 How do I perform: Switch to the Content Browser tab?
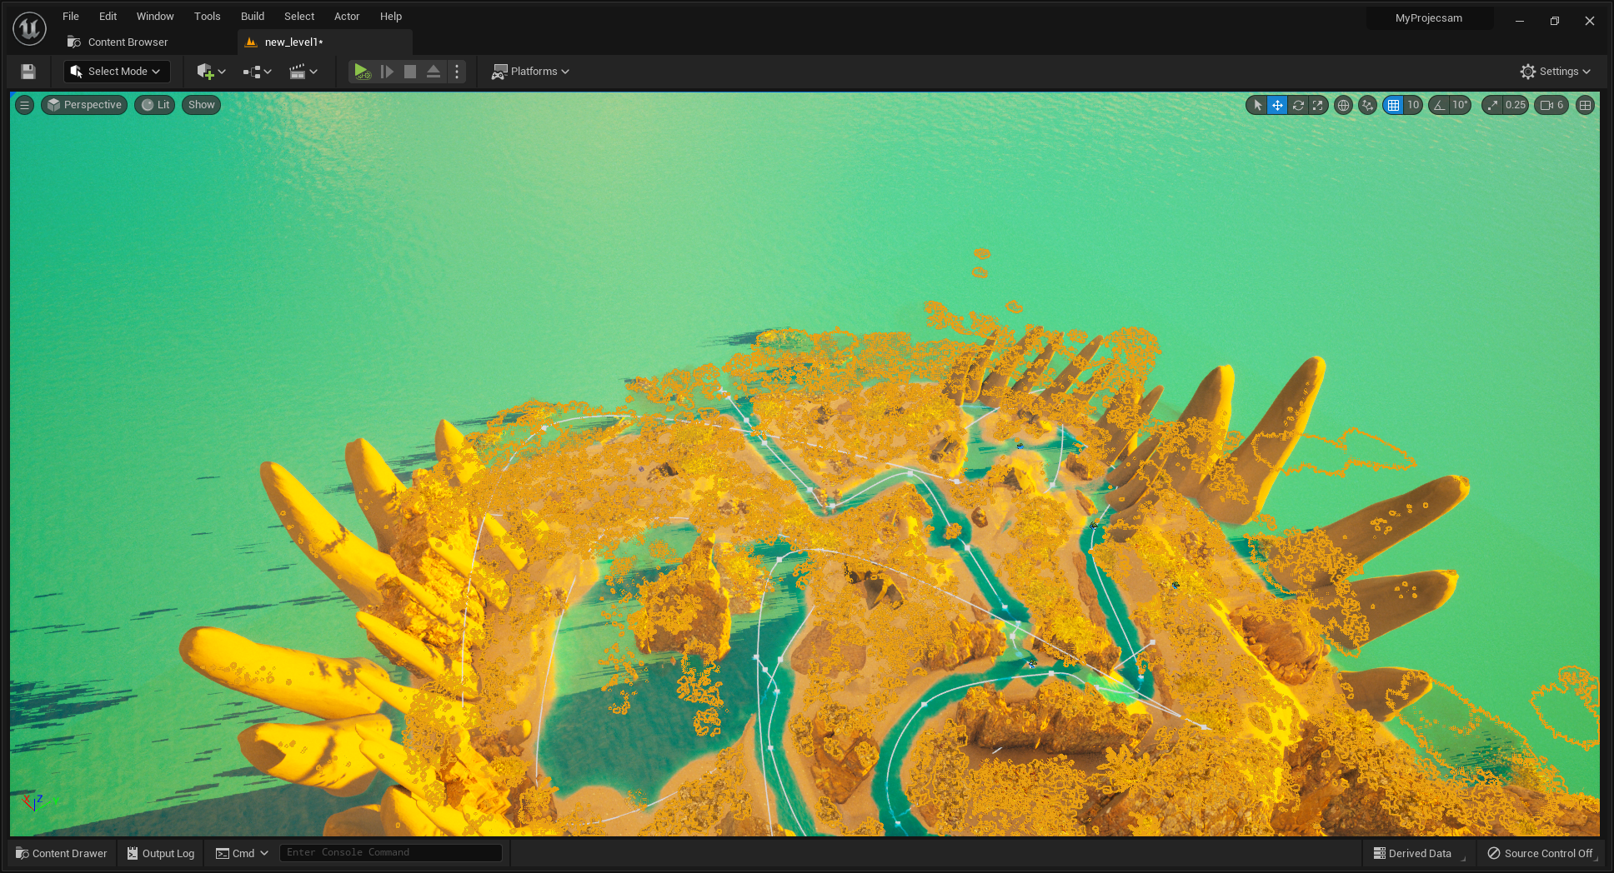click(128, 42)
